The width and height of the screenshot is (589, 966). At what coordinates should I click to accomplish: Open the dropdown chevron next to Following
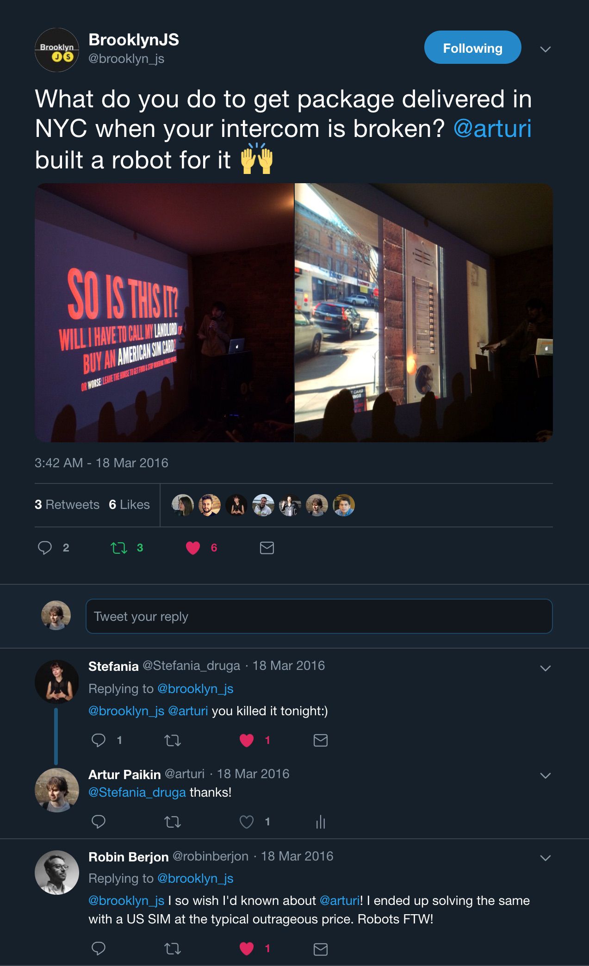(x=546, y=49)
